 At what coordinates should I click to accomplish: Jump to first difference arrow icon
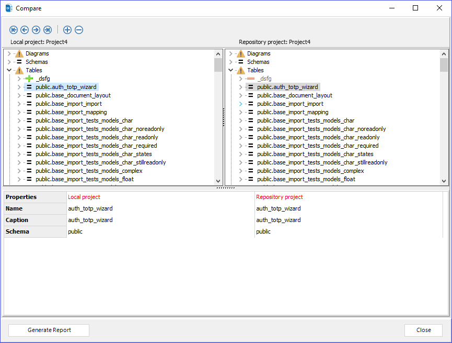click(x=14, y=30)
